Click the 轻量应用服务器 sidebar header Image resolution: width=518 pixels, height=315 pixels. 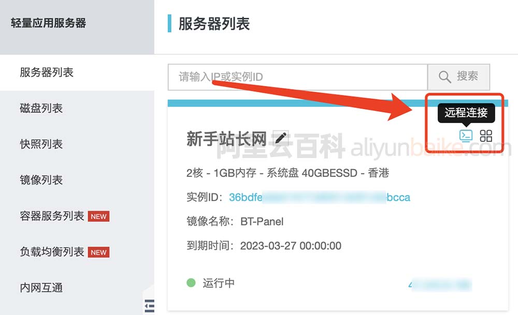[48, 23]
